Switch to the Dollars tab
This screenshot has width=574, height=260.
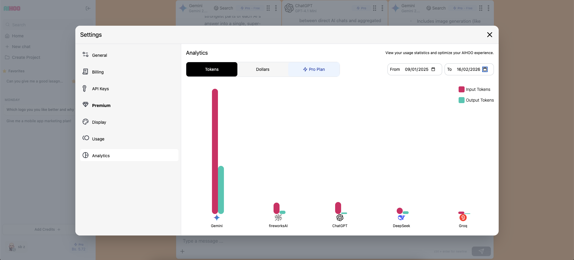(x=262, y=69)
